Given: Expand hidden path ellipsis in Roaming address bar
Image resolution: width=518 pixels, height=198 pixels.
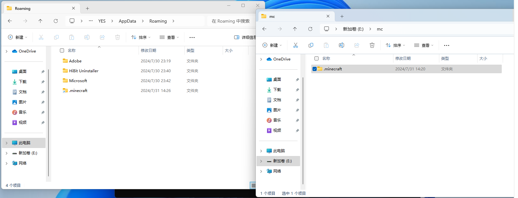Looking at the screenshot, I should [91, 21].
